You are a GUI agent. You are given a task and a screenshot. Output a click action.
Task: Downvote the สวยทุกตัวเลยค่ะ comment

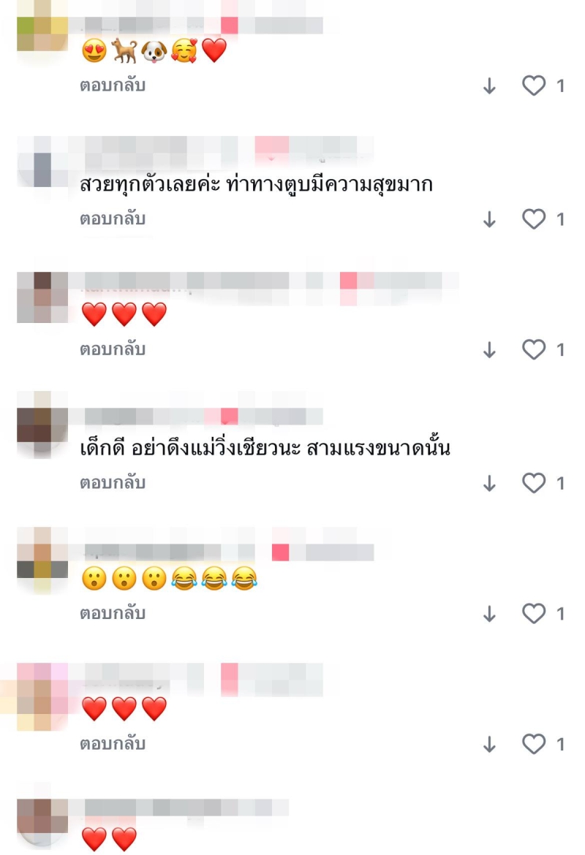coord(489,219)
